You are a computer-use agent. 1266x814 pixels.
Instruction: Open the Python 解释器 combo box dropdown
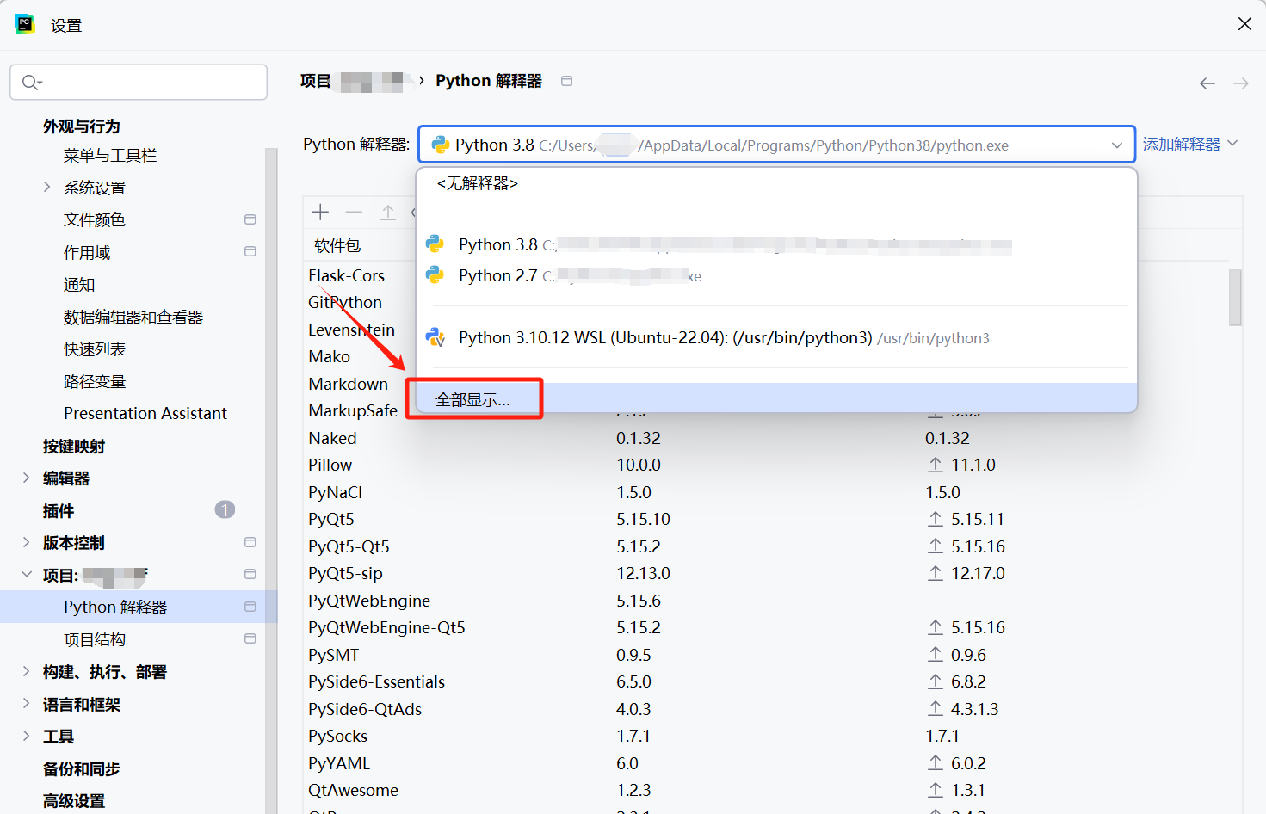tap(1116, 145)
